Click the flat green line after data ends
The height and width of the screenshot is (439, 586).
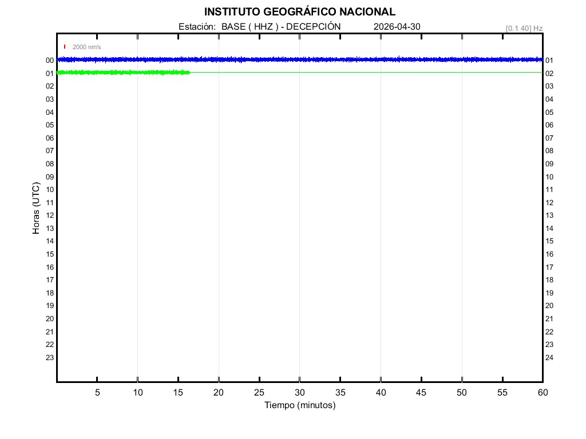coord(366,73)
